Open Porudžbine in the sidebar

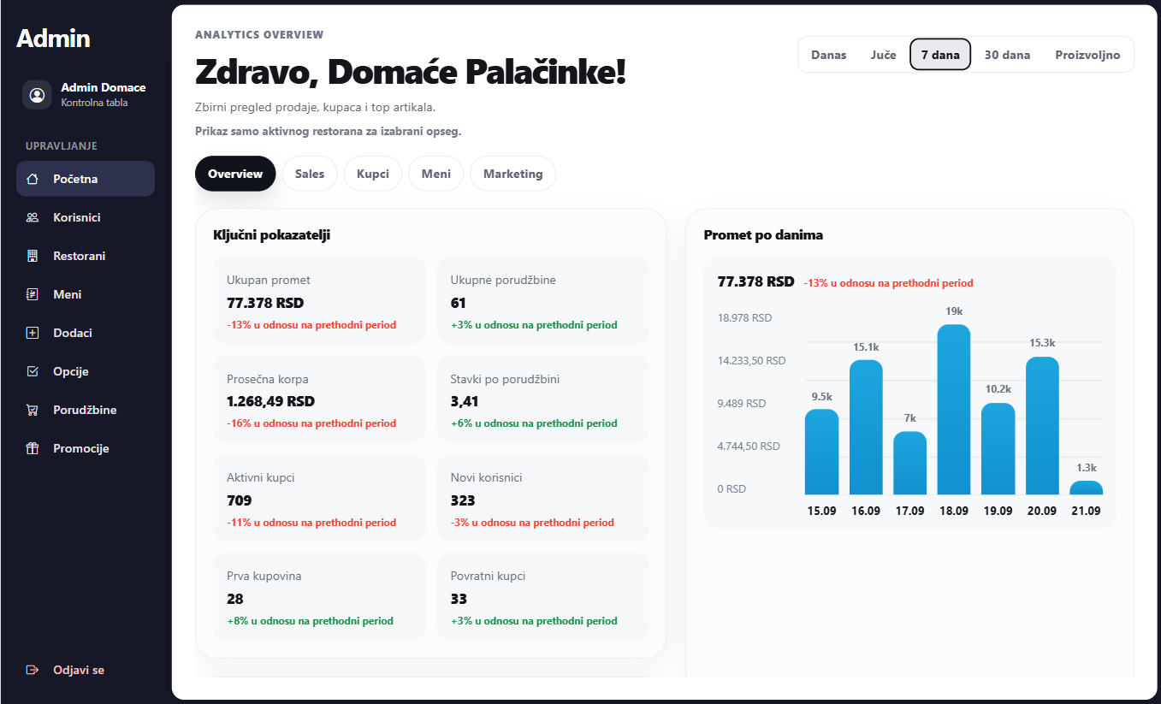click(x=86, y=410)
